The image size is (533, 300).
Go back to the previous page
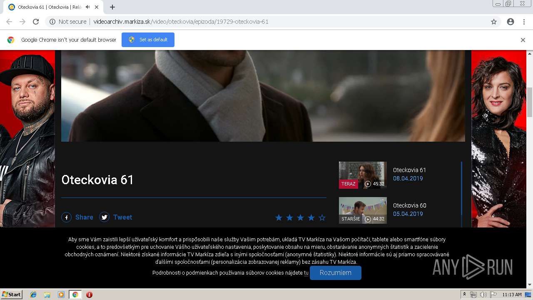pyautogui.click(x=9, y=22)
